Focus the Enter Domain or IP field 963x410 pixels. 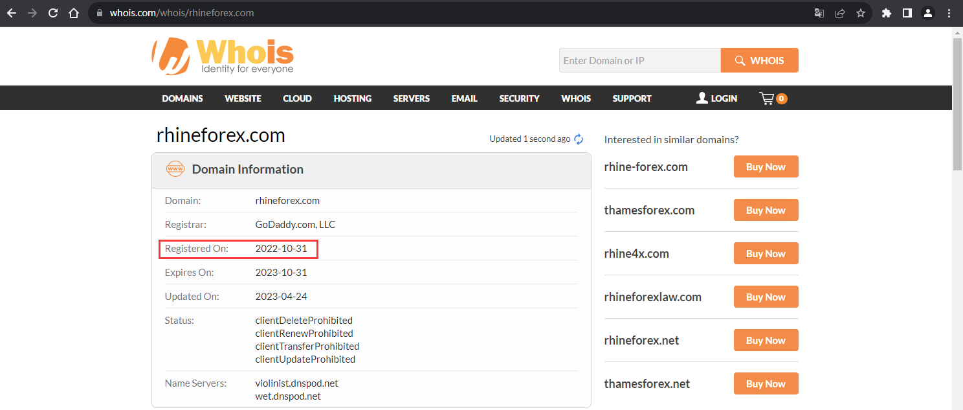(x=640, y=60)
